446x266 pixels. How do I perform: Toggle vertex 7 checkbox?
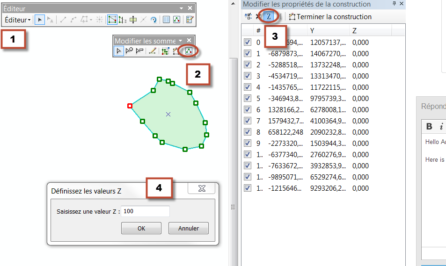coord(248,121)
